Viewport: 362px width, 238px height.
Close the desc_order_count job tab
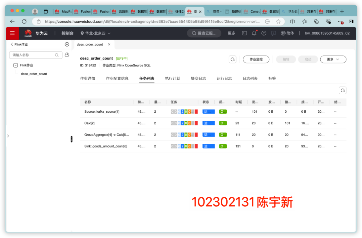[x=109, y=44]
